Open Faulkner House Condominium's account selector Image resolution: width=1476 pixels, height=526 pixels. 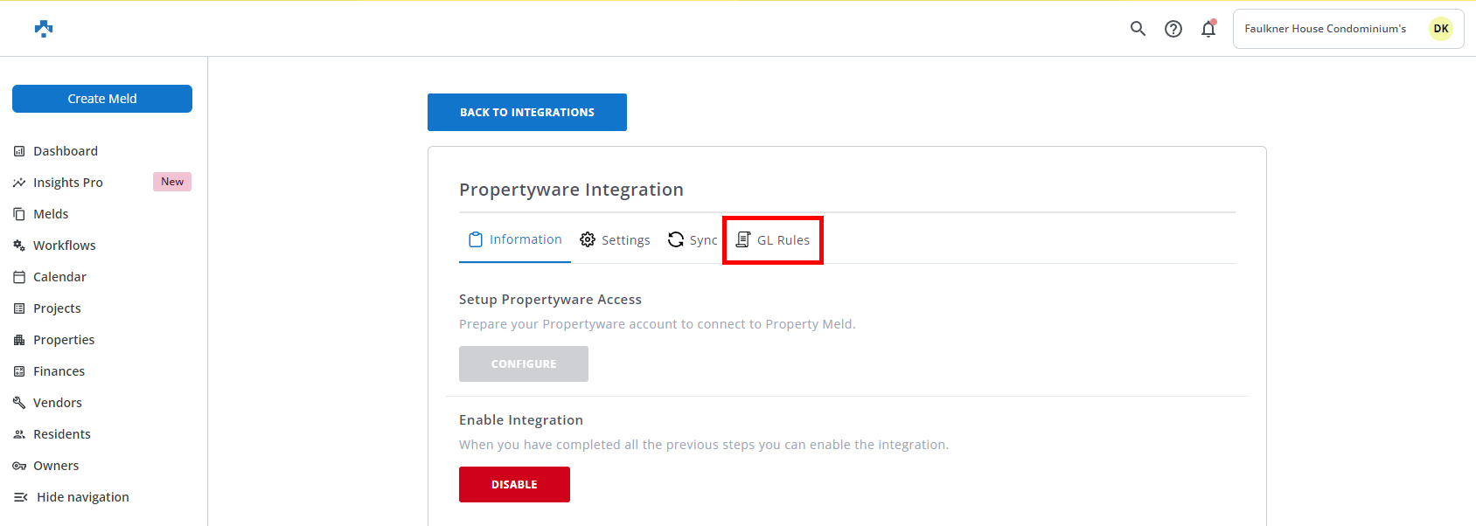tap(1325, 29)
